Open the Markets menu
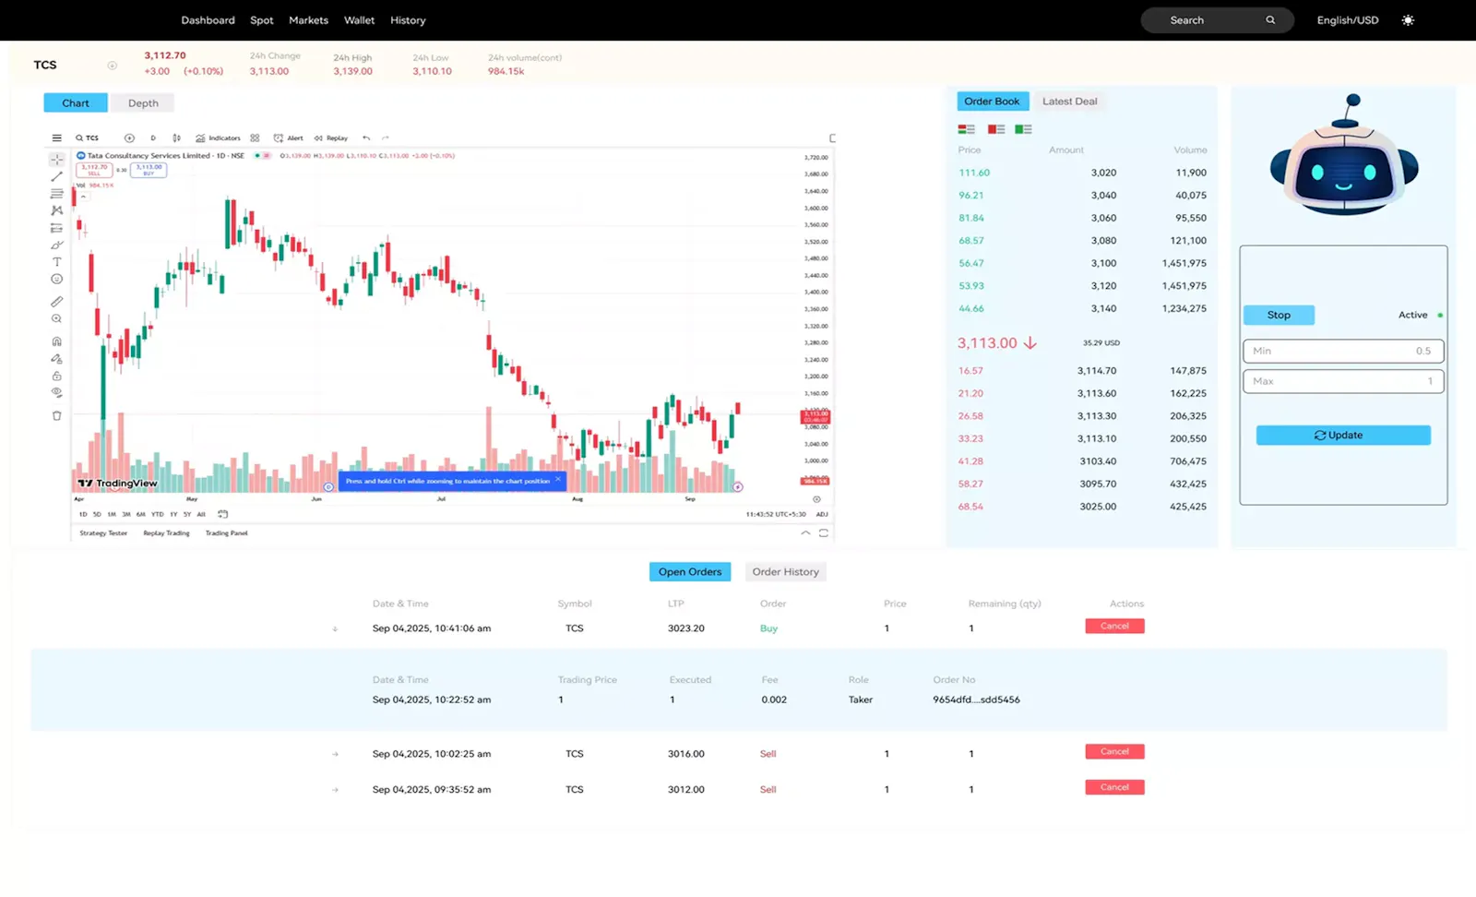Screen dimensions: 1476x897 tap(308, 20)
